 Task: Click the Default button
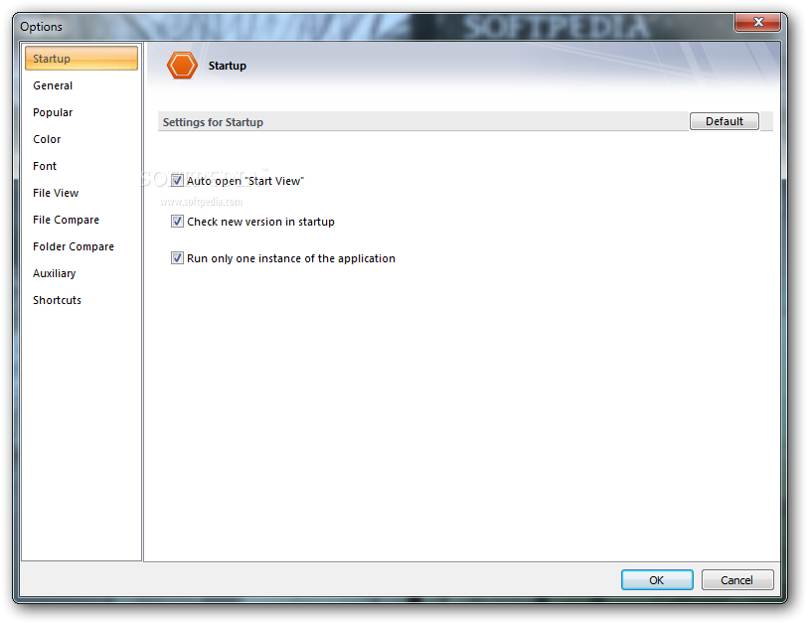pyautogui.click(x=724, y=121)
